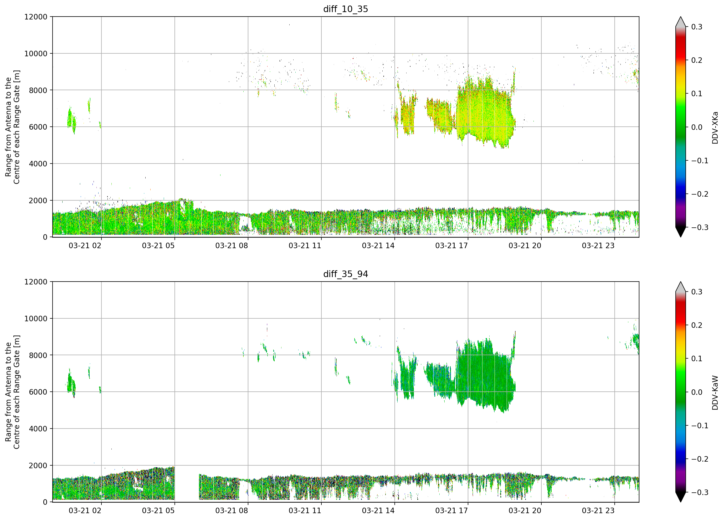The height and width of the screenshot is (520, 724).
Task: Click the 10000 range tick of diff_35_94 plot
Action: [36, 318]
